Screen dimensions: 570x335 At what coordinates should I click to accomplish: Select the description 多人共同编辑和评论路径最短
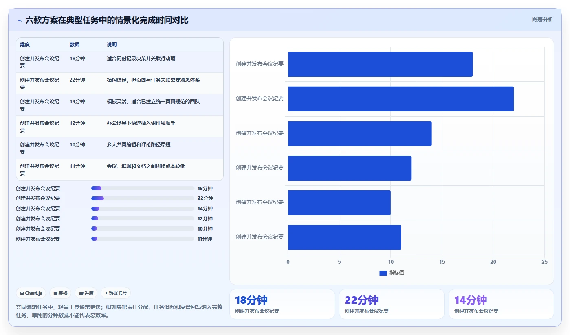[139, 145]
